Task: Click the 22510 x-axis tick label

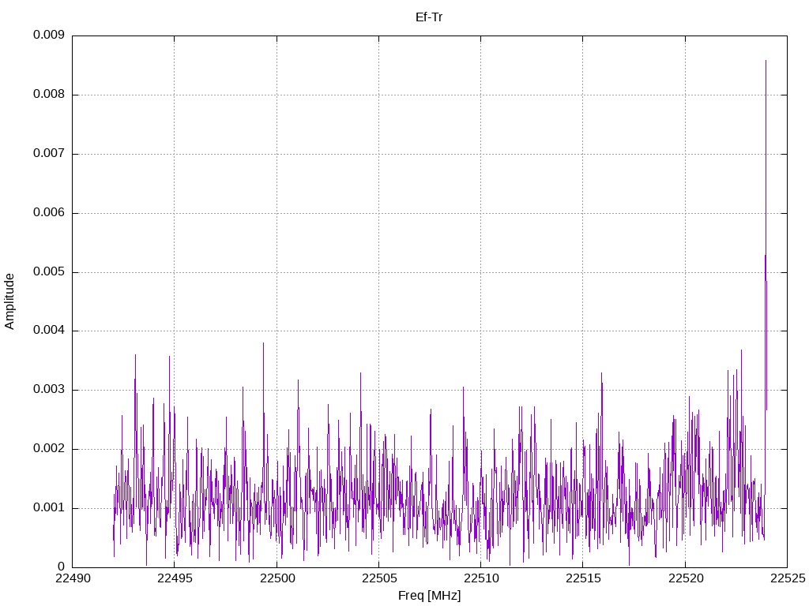Action: pyautogui.click(x=480, y=579)
